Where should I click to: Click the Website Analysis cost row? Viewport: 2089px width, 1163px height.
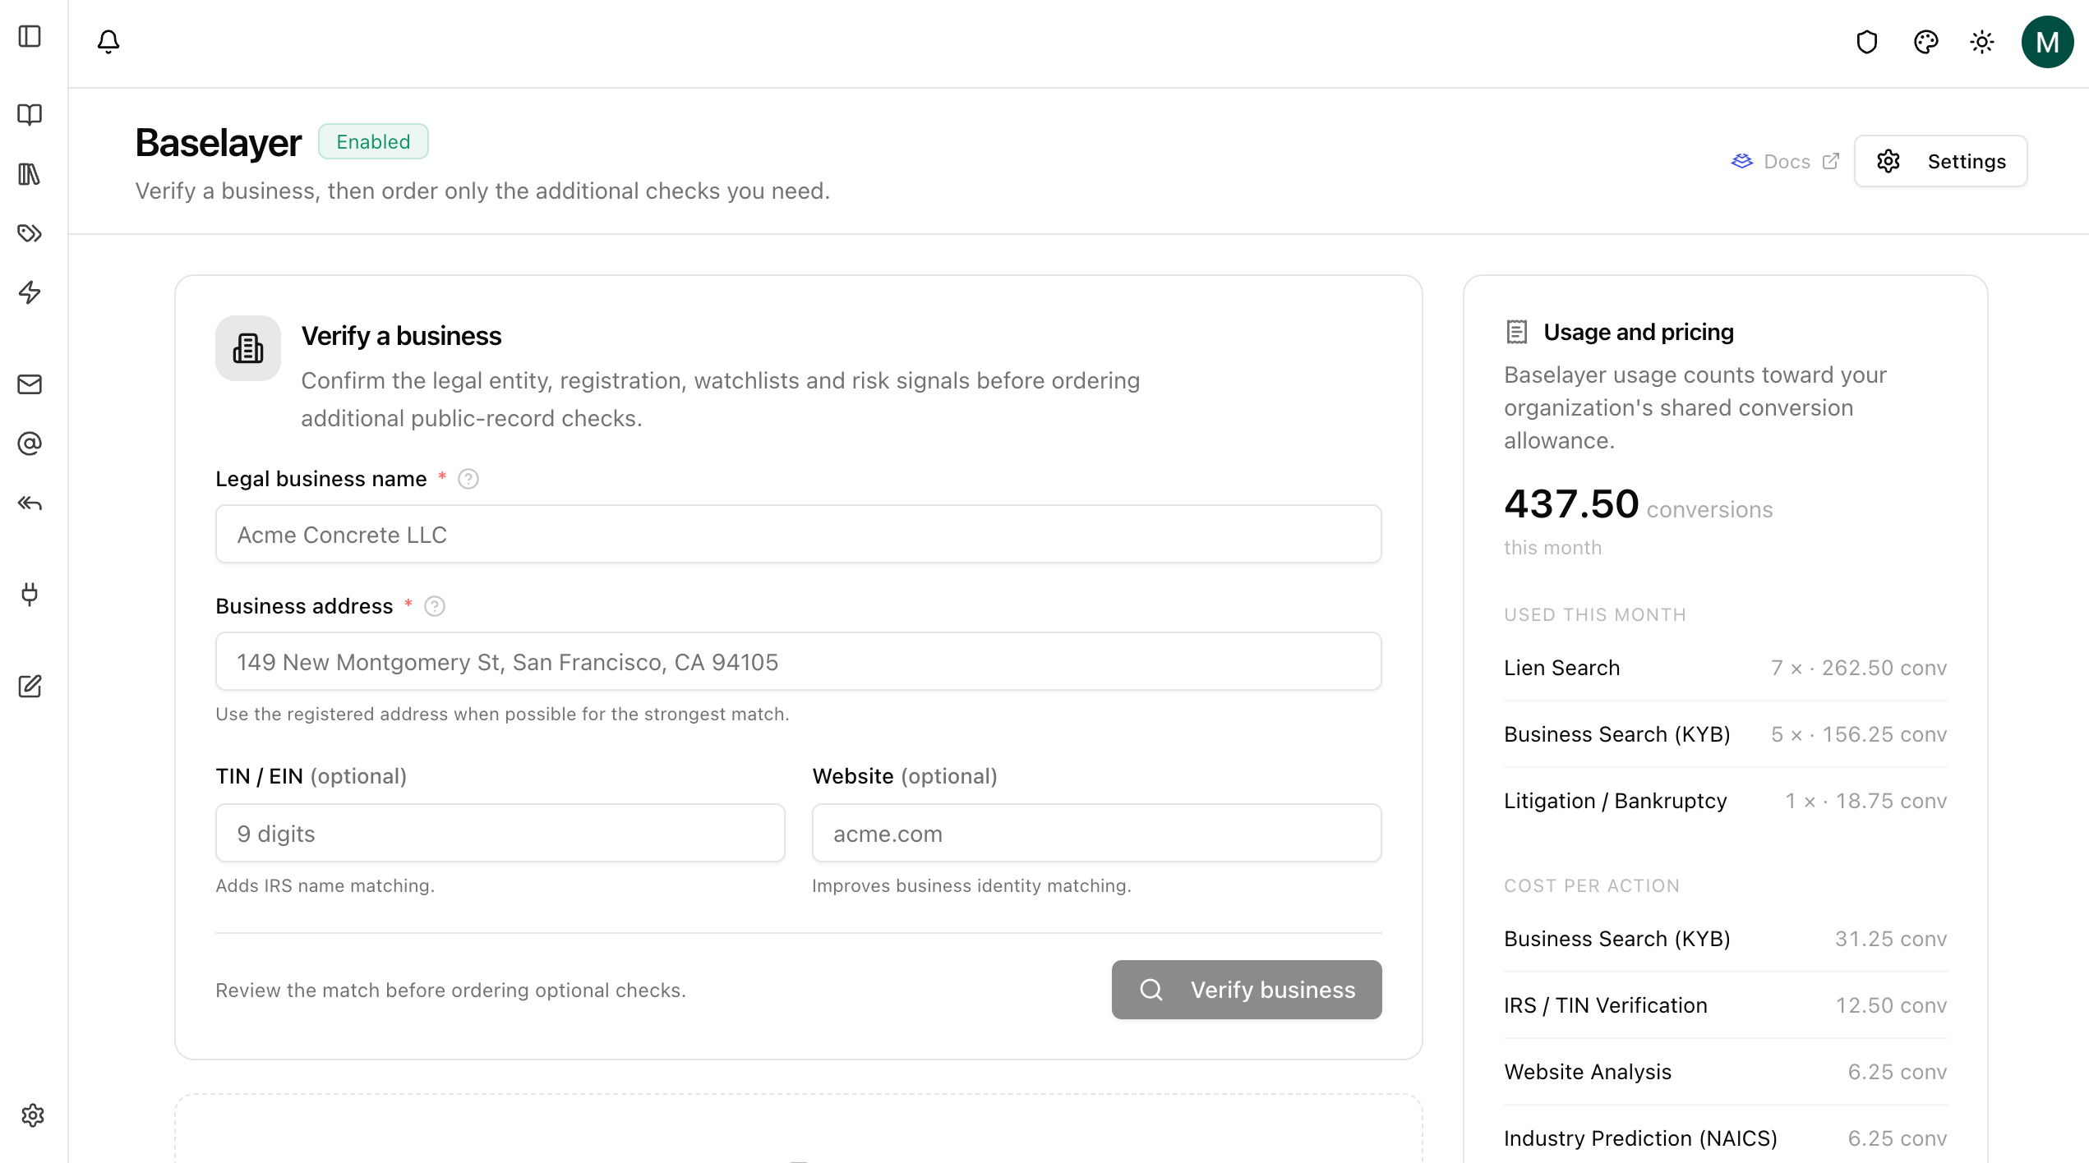point(1726,1072)
